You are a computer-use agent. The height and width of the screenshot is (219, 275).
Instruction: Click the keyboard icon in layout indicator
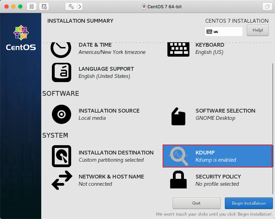pyautogui.click(x=209, y=32)
